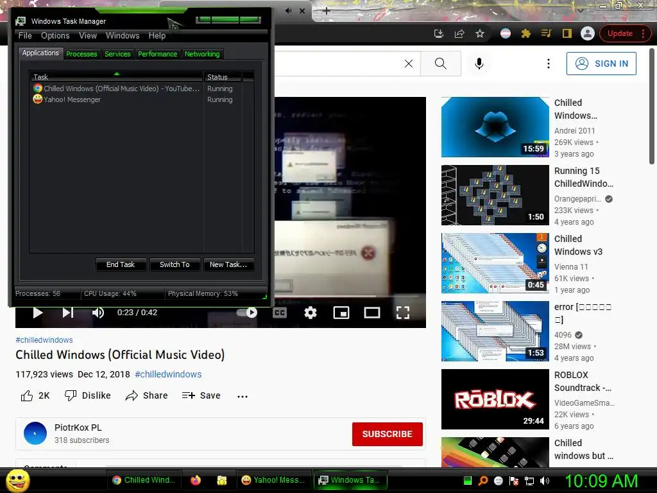Dislike the video
Screen dimensions: 657x493
click(x=87, y=395)
